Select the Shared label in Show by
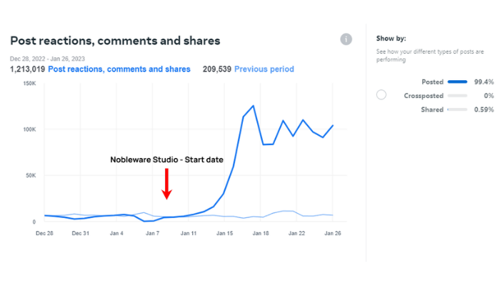Image resolution: width=500 pixels, height=286 pixels. (432, 109)
